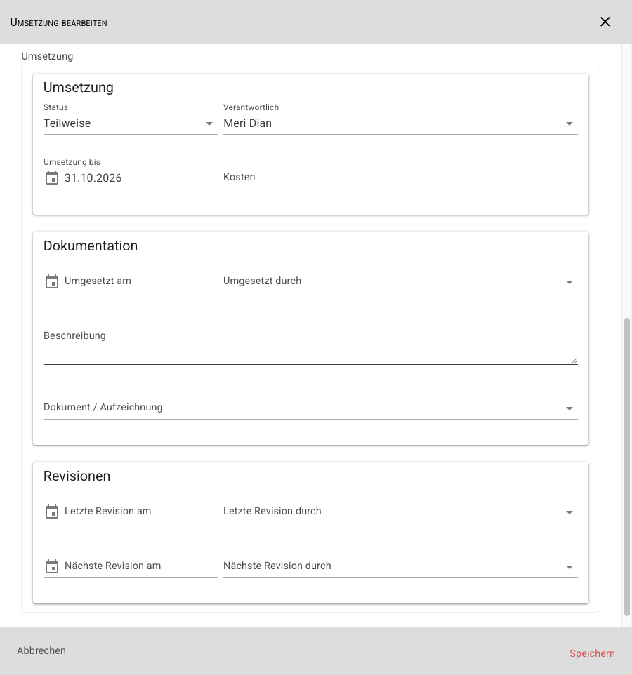Click the Dokumentation section heading
This screenshot has height=675, width=632.
pyautogui.click(x=91, y=246)
